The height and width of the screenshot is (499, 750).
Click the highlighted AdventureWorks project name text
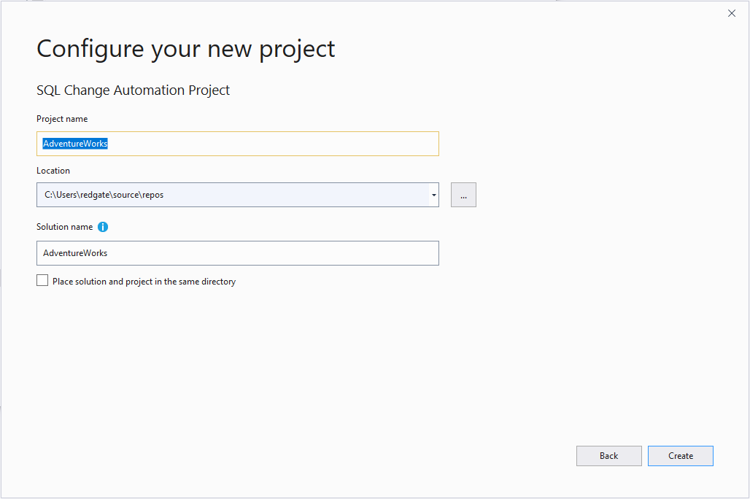(x=75, y=144)
